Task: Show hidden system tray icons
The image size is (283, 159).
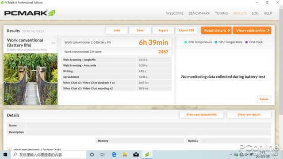Action: (x=231, y=155)
